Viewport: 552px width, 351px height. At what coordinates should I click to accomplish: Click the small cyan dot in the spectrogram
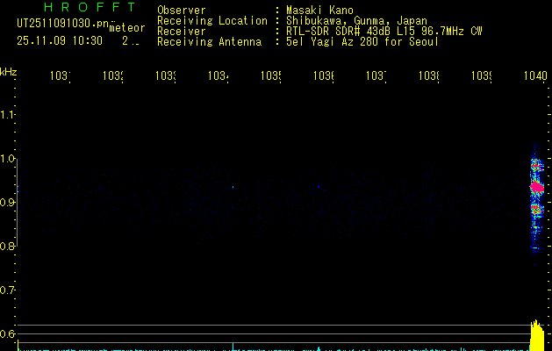(233, 187)
